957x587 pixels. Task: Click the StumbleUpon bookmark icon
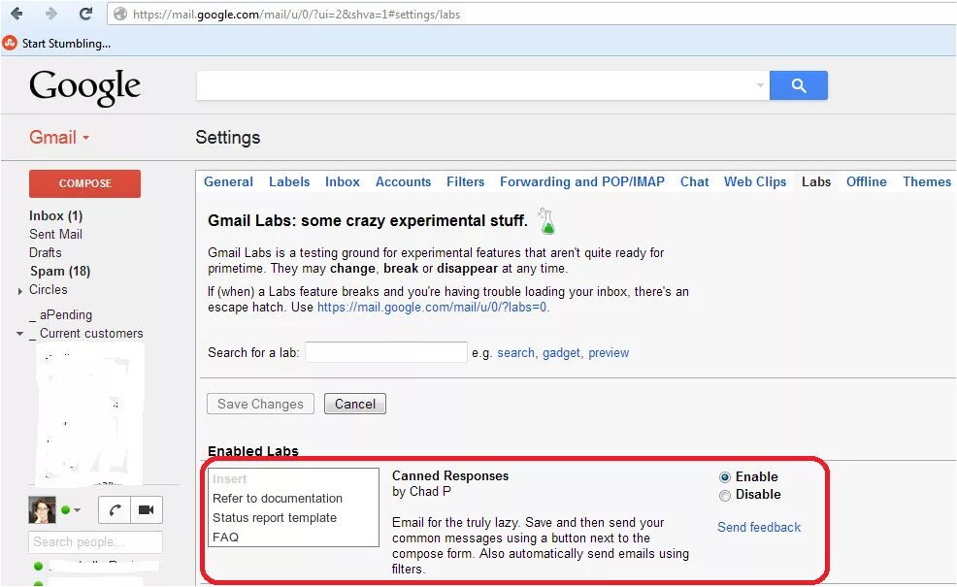click(x=10, y=43)
